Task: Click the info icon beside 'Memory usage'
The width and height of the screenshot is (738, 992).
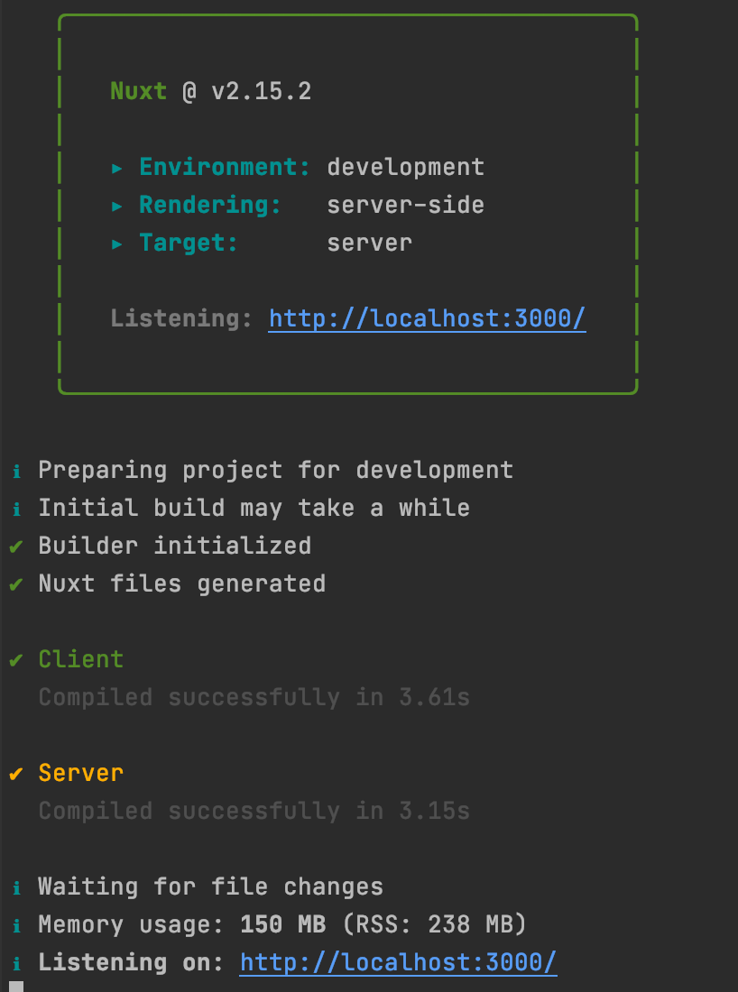Action: point(16,925)
